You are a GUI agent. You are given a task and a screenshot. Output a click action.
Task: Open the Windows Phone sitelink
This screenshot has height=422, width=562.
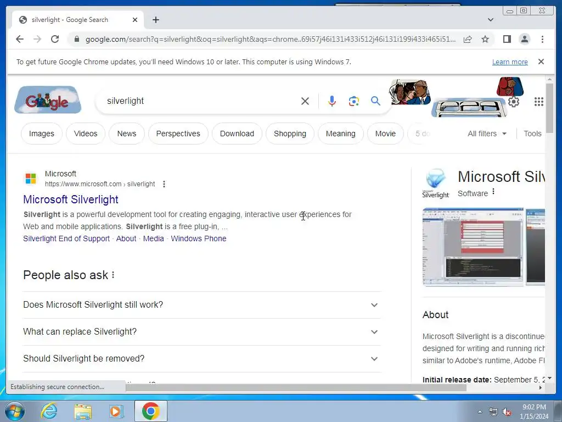pos(199,238)
